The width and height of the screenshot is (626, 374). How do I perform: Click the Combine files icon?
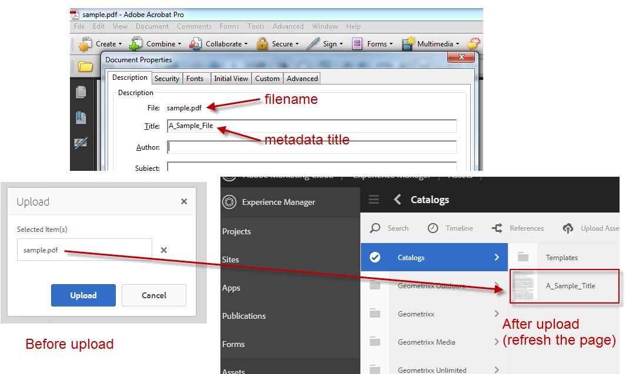[x=136, y=44]
